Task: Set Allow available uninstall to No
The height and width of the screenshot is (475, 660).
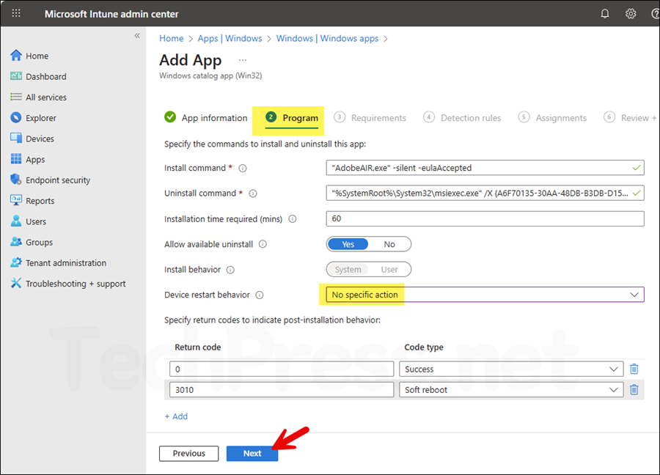Action: 389,244
